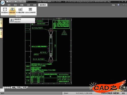The width and height of the screenshot is (127, 95).
Task: Click the block rename (块的重命名) icon
Action: 5,10
